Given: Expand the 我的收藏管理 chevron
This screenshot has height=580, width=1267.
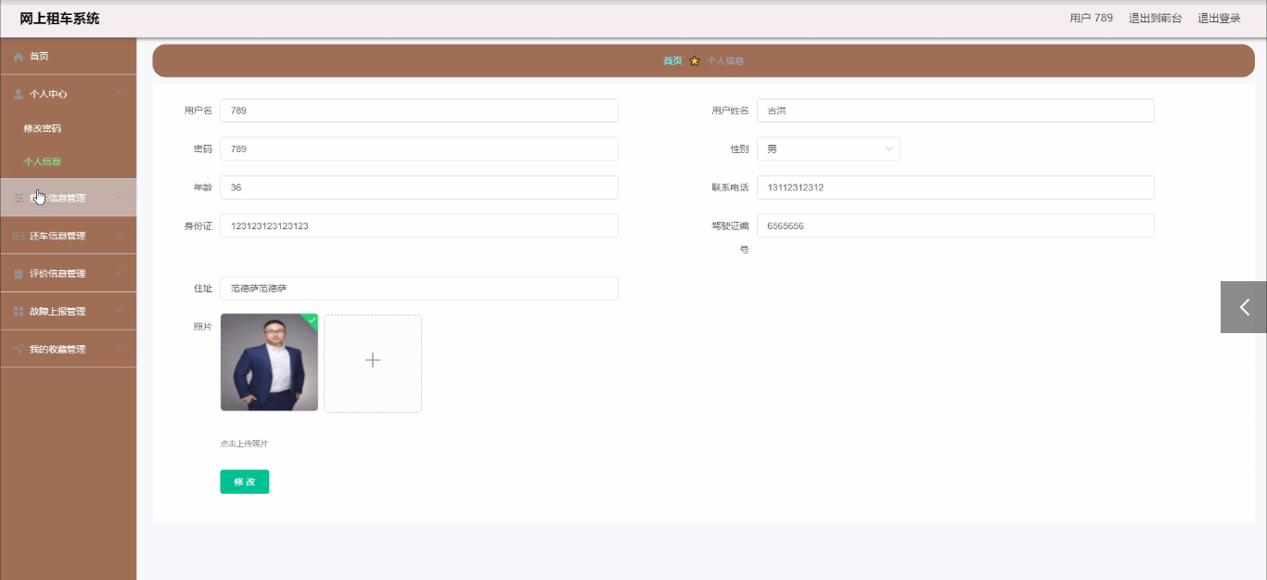Looking at the screenshot, I should 120,349.
